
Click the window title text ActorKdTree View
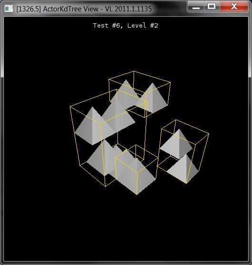70,9
